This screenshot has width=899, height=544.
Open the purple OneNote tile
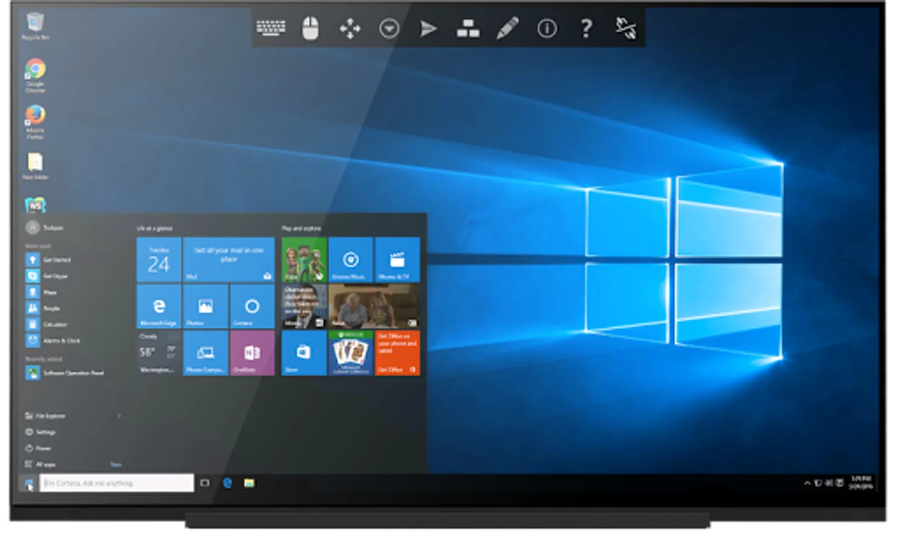(x=252, y=353)
